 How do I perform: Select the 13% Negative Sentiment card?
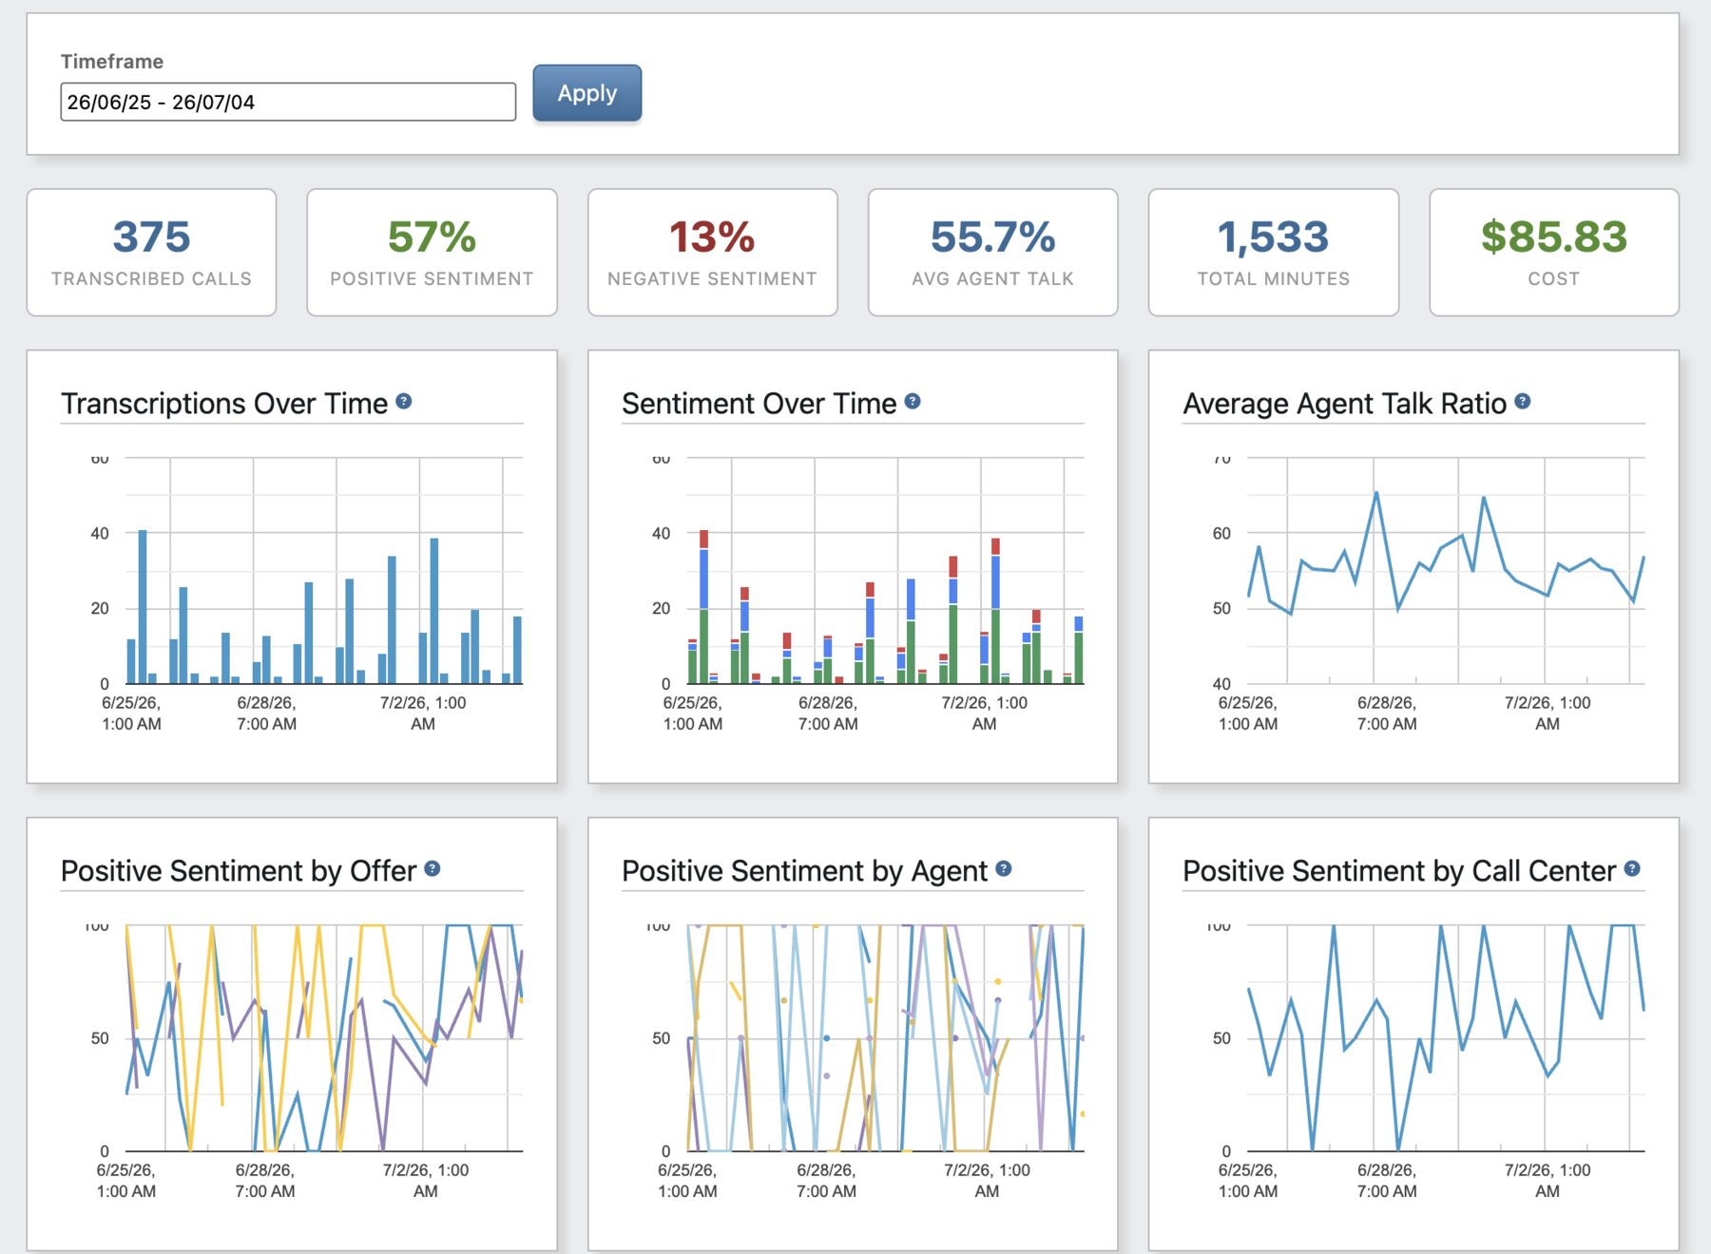[713, 252]
